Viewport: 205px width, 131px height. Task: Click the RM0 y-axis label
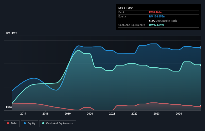coord(9,108)
